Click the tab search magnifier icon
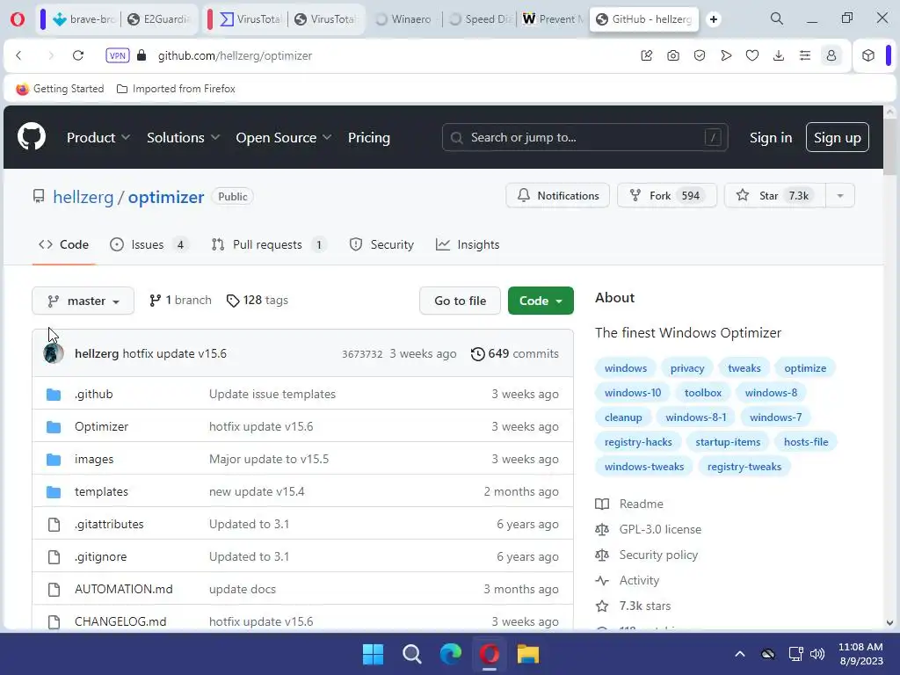This screenshot has width=900, height=675. (x=777, y=19)
